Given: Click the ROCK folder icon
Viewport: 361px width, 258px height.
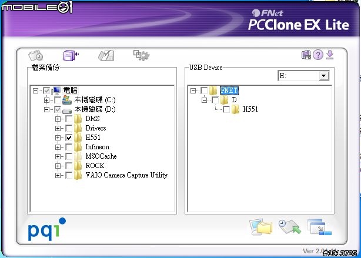Looking at the screenshot, I should 78,166.
